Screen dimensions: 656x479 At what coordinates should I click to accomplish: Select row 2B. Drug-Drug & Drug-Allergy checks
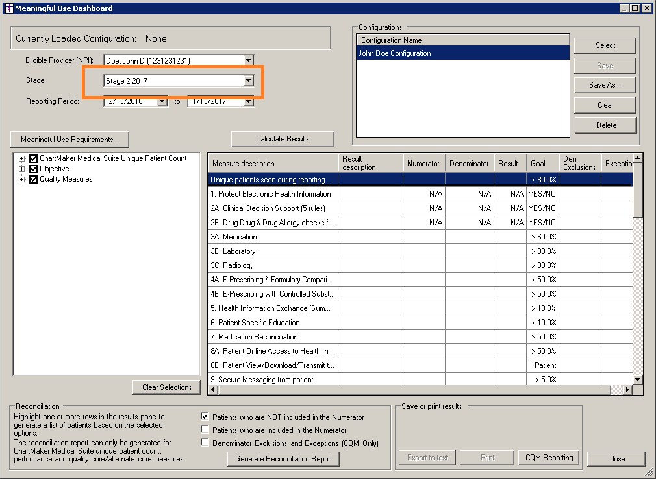coord(420,223)
